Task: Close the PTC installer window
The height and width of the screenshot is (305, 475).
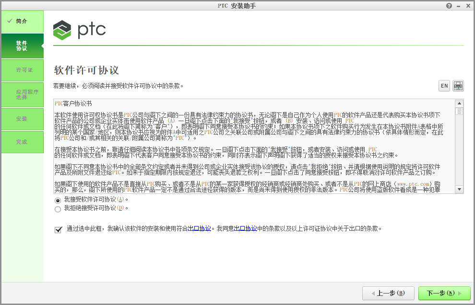Action: 468,6
